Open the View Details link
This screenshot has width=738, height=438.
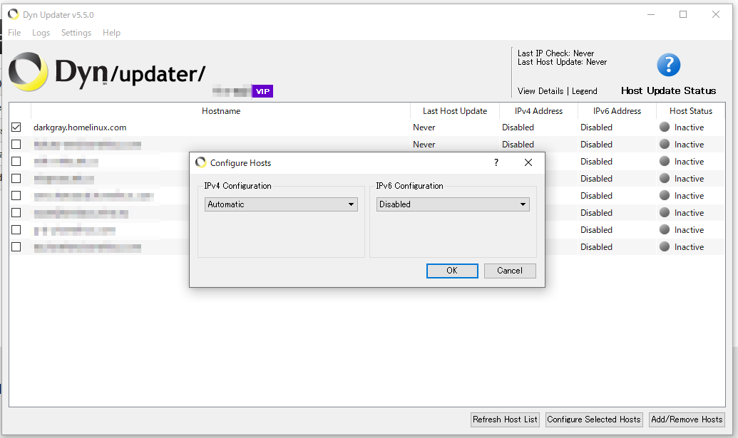click(x=540, y=91)
